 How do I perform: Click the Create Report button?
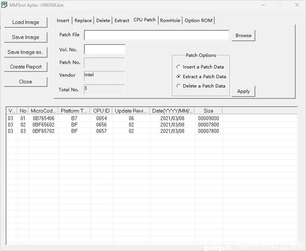[26, 67]
